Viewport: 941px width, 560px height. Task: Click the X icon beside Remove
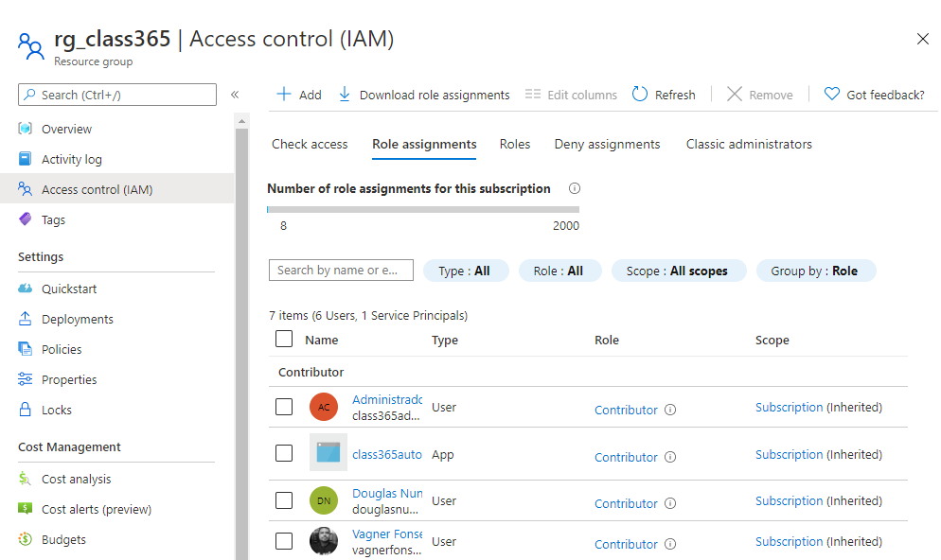735,95
